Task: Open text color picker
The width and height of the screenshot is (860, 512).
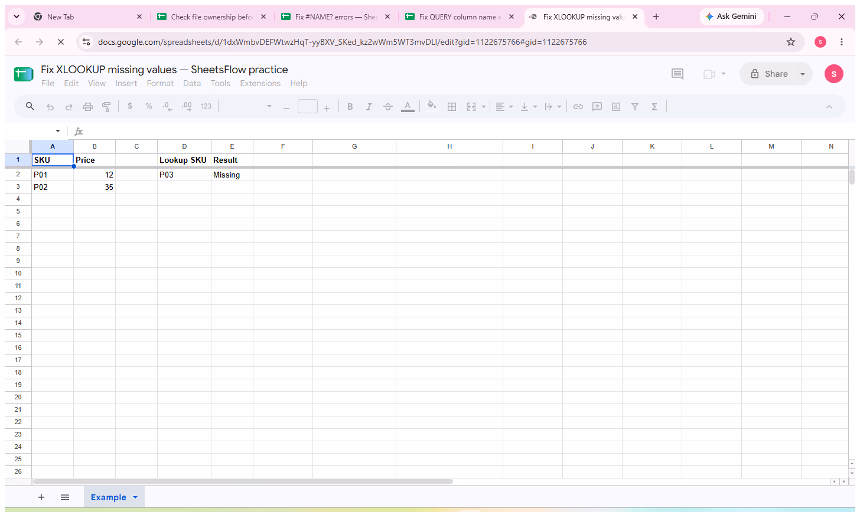Action: click(408, 107)
